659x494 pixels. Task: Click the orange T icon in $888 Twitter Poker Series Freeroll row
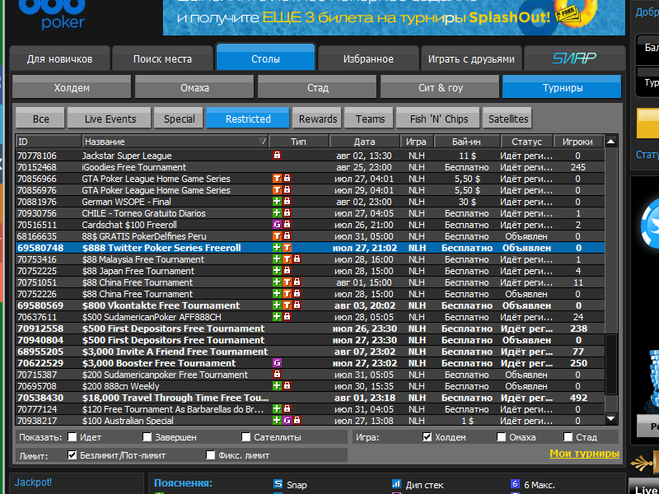[287, 248]
